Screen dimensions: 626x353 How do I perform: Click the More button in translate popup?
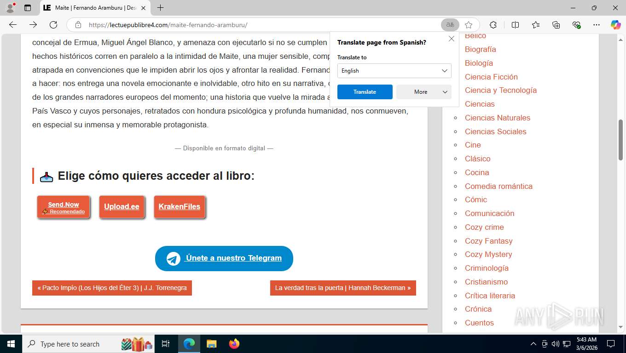coord(424,92)
